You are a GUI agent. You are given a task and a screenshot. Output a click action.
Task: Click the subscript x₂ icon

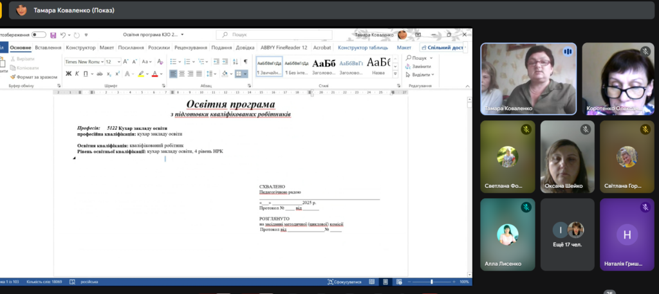(x=109, y=74)
